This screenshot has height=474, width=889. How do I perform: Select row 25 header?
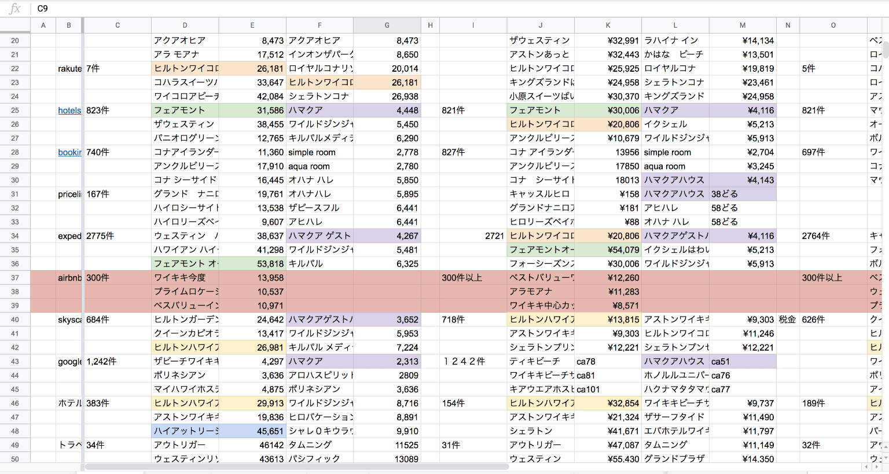coord(15,111)
